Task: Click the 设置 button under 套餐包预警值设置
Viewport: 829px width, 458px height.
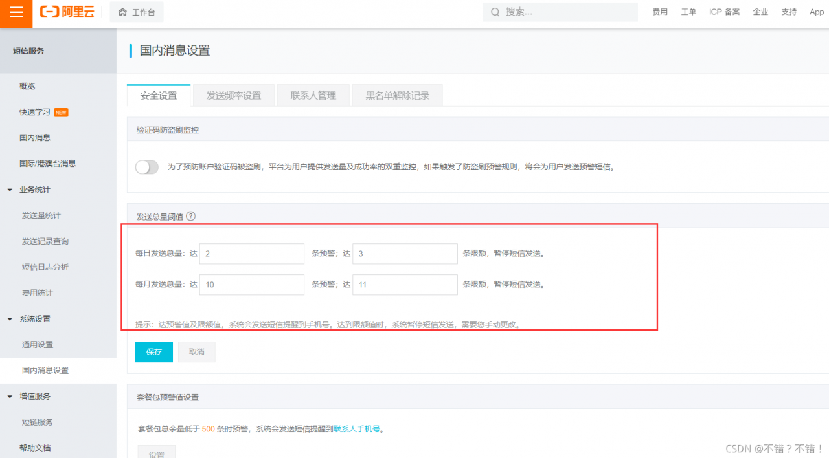Action: (x=157, y=452)
